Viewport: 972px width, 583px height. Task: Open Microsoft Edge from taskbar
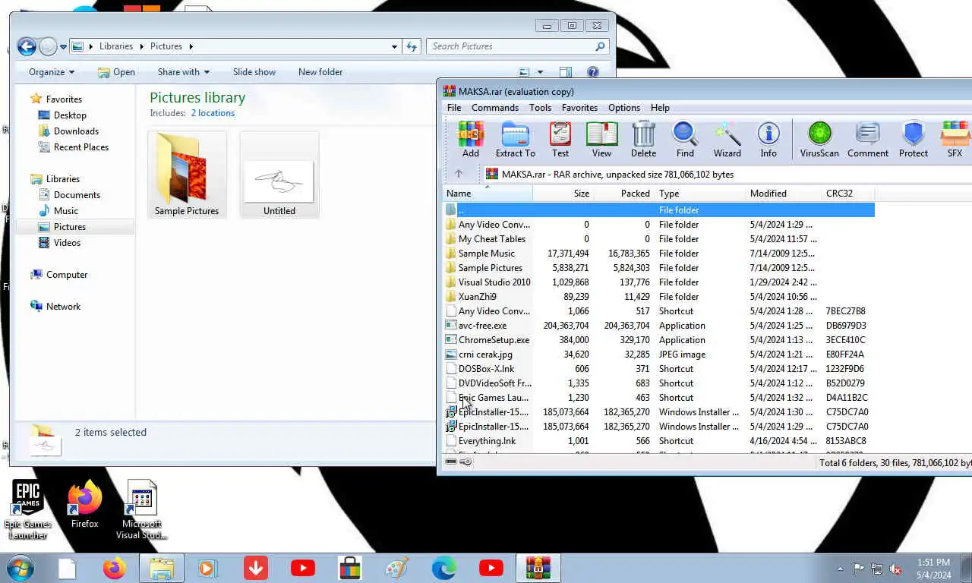coord(444,568)
